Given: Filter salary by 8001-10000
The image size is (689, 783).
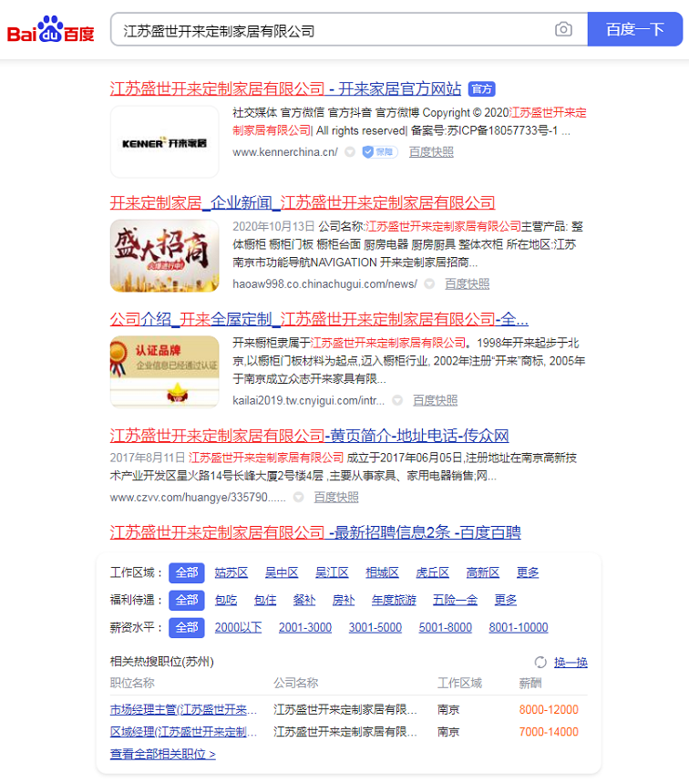Looking at the screenshot, I should (519, 628).
